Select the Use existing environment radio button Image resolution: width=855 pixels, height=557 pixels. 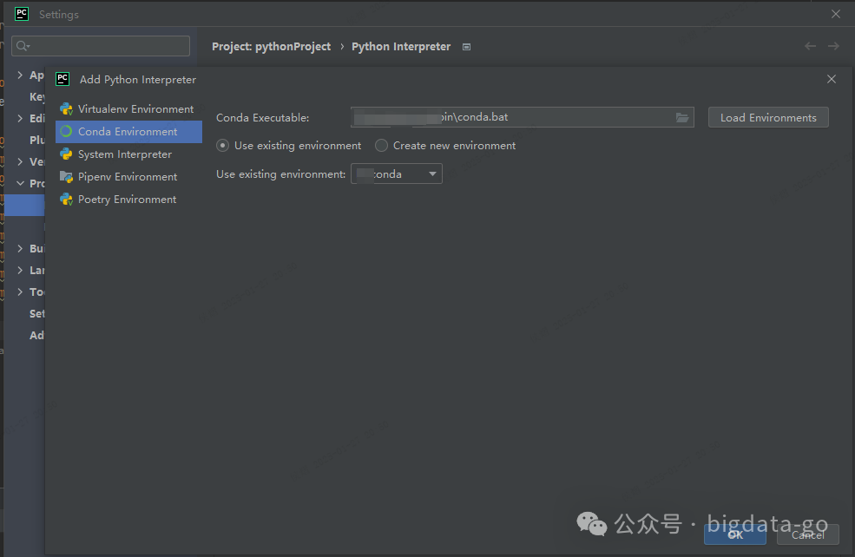[222, 146]
